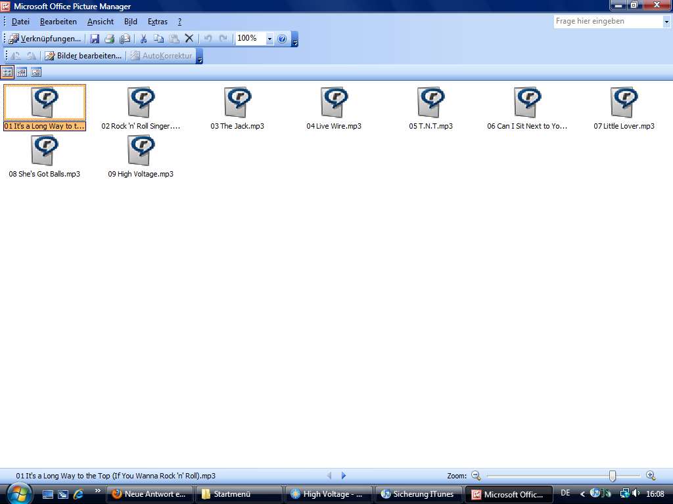Show hidden tray icons arrow
The image size is (673, 504).
point(582,494)
